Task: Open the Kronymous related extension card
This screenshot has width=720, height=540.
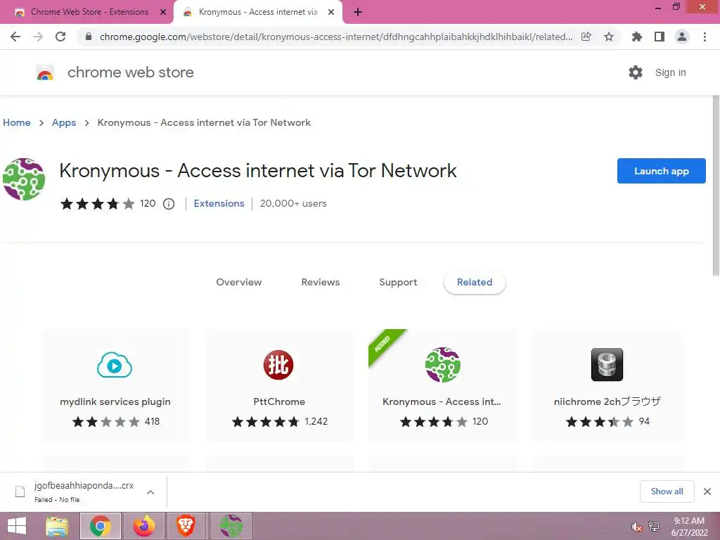Action: (443, 385)
